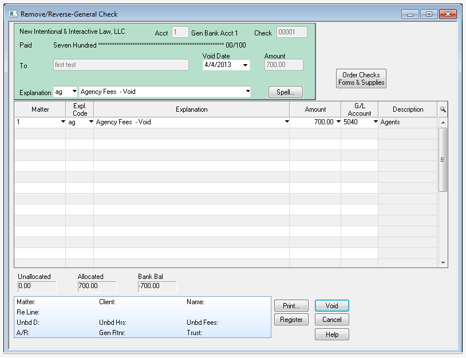This screenshot has height=358, width=466.
Task: Open Help for this window
Action: point(331,335)
